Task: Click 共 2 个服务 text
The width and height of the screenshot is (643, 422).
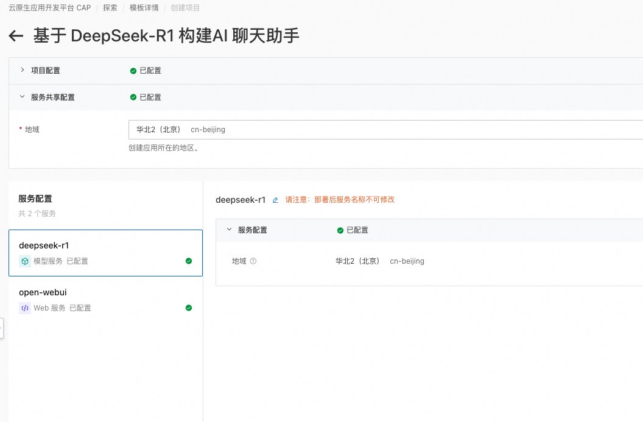Action: [x=37, y=214]
